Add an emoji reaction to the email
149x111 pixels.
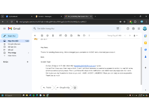(x=75, y=88)
